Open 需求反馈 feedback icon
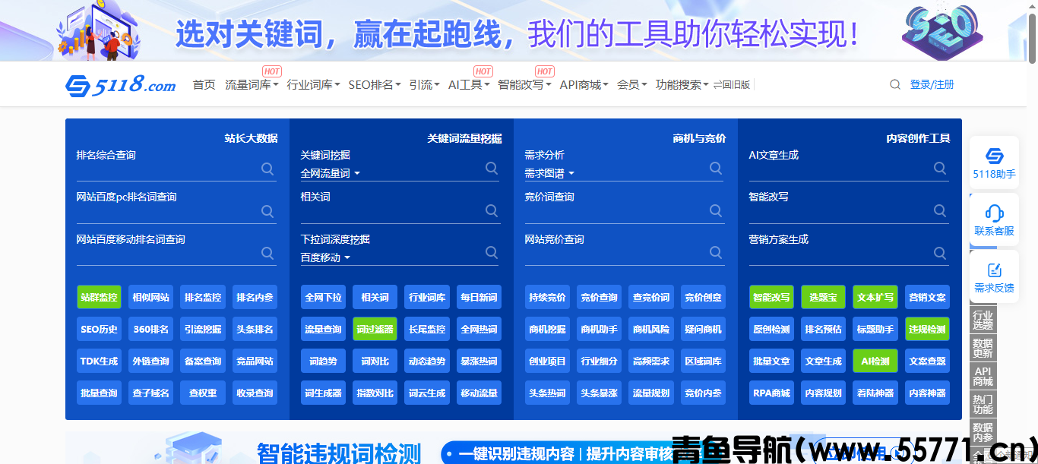 point(994,276)
